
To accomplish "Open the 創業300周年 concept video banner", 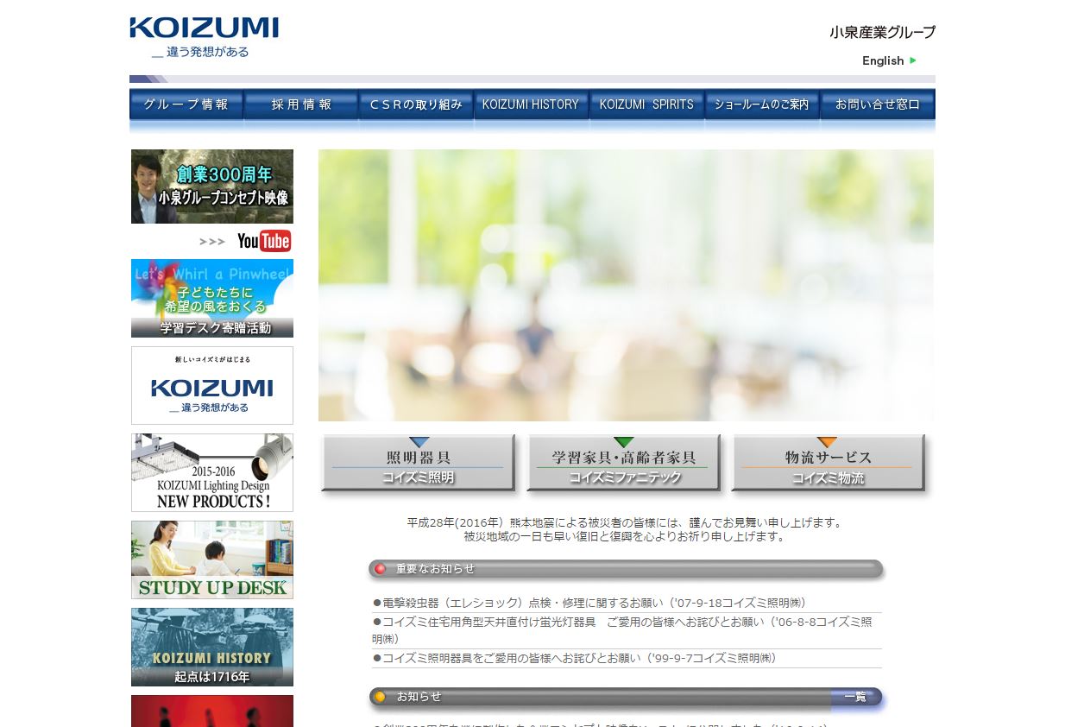I will (212, 186).
